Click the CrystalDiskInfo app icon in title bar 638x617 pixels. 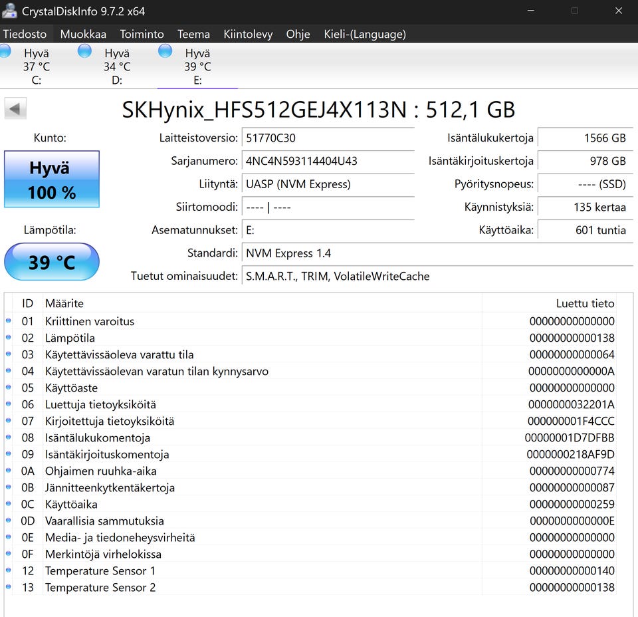tap(10, 11)
